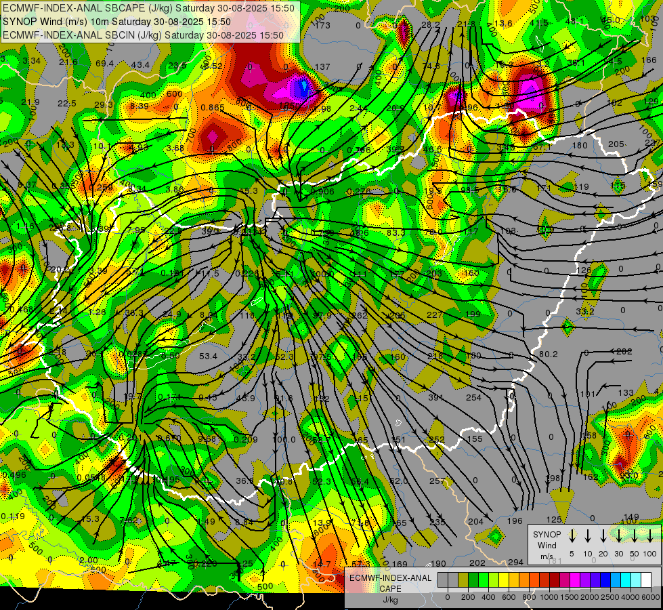Pick the bright green swatch in CAPE legend
The image size is (663, 610).
click(x=484, y=579)
